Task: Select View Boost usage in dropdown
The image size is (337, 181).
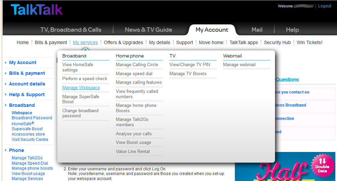Action: click(x=133, y=143)
